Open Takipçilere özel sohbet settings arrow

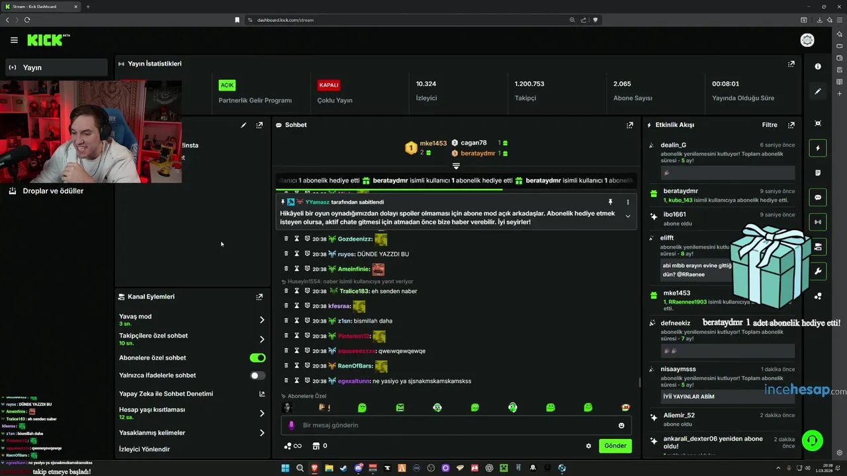[x=262, y=339]
